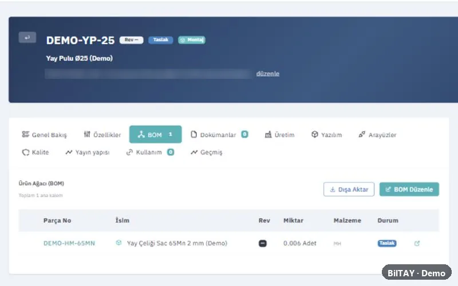Open the Dokümanlar tab
The image size is (458, 286).
219,134
